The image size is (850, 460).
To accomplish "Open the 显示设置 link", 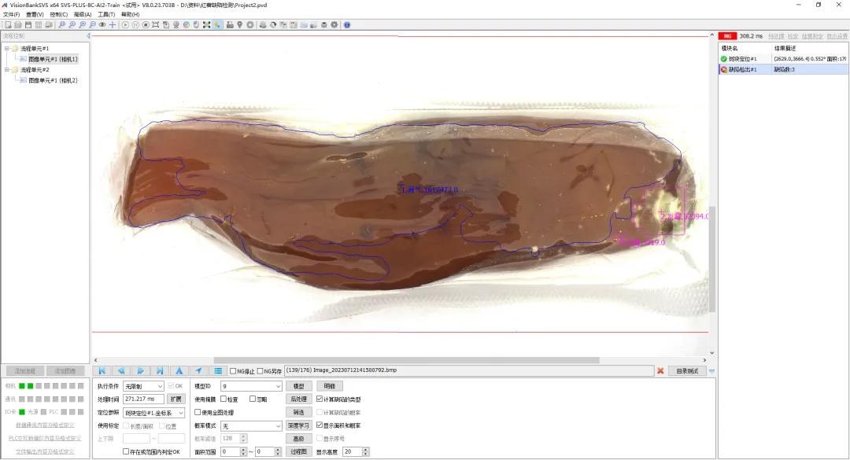I will [837, 36].
